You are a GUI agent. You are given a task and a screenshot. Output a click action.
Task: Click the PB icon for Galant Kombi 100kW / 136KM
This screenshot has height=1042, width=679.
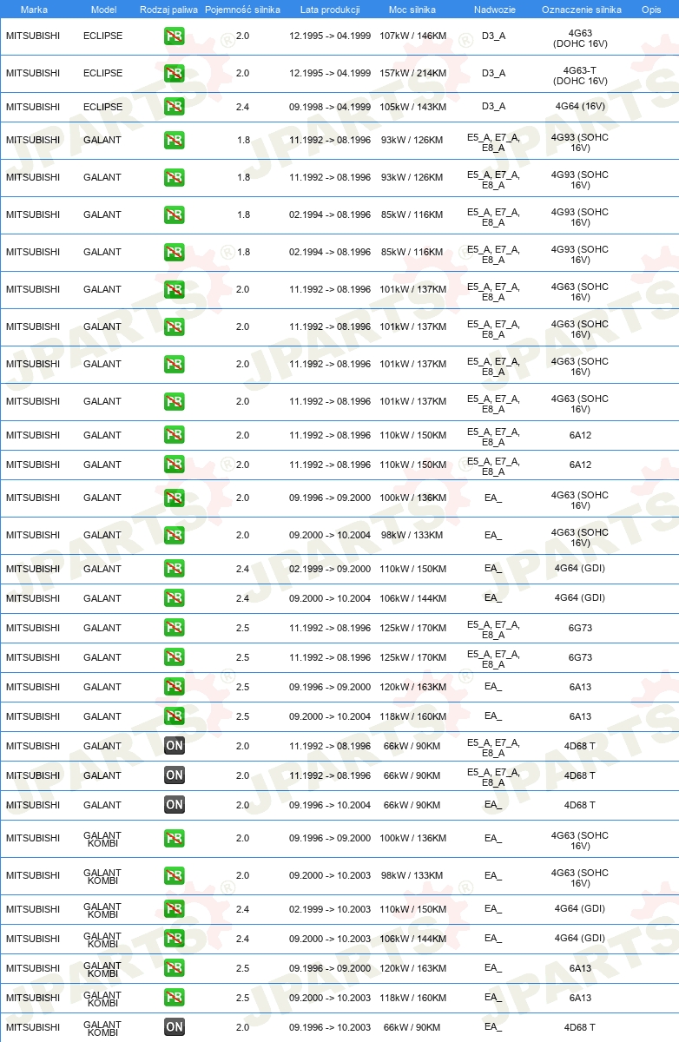175,839
